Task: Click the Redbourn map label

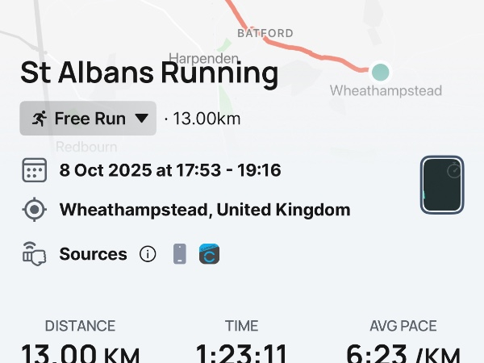Action: (x=86, y=147)
